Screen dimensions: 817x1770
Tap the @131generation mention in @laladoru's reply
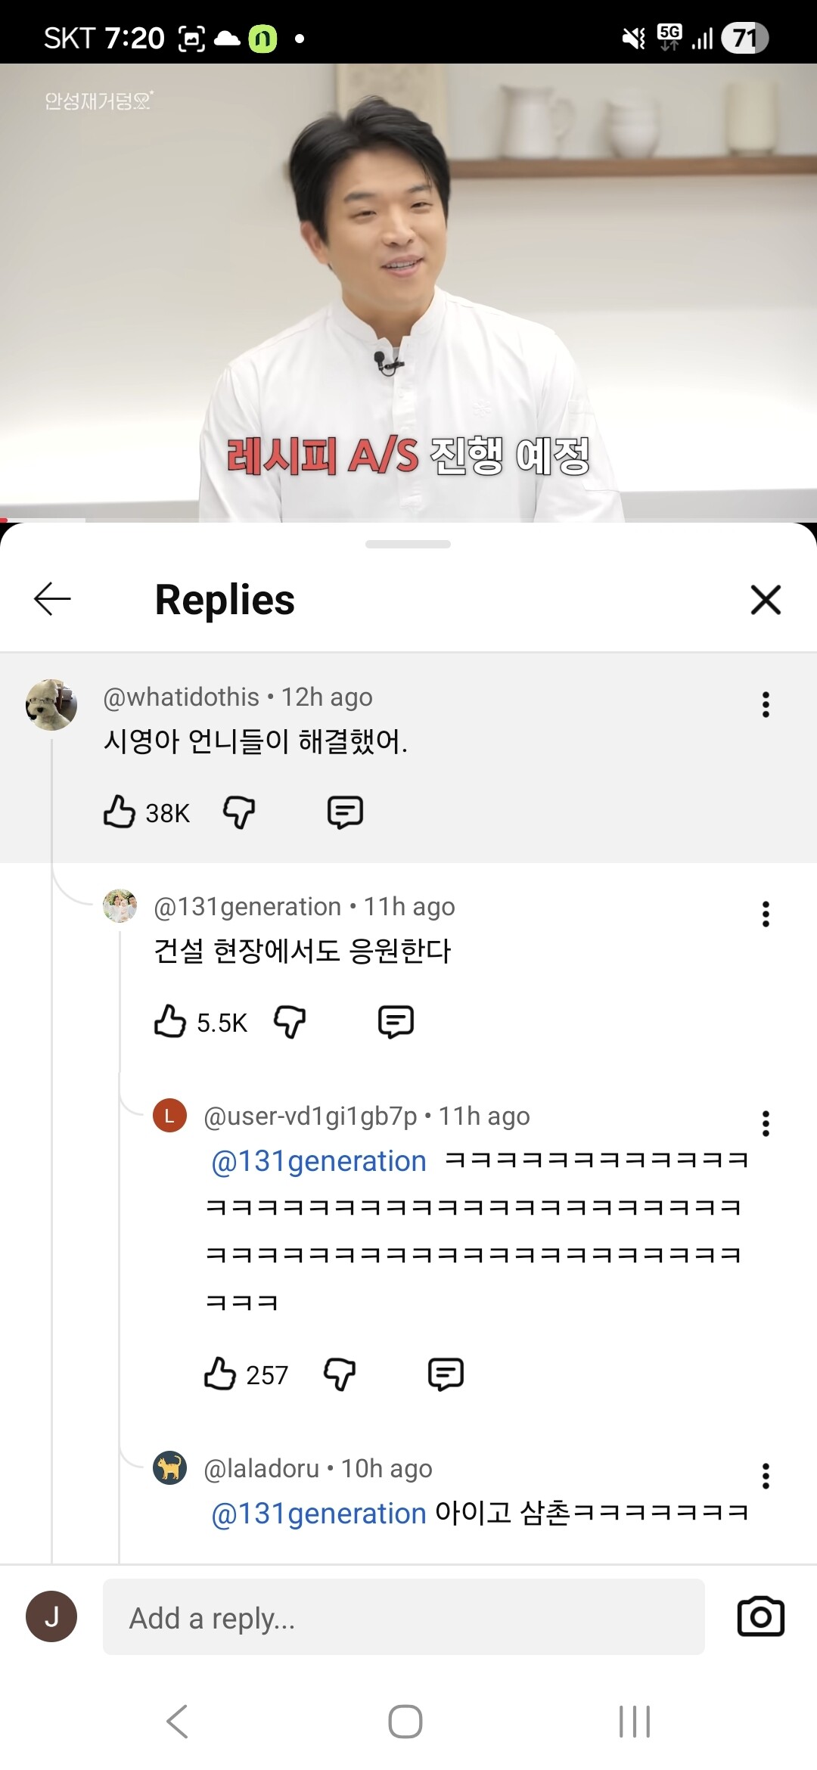click(x=318, y=1514)
